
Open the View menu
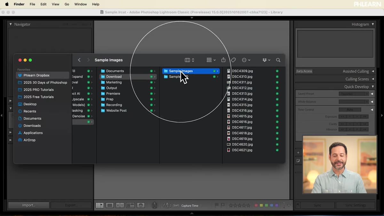tap(56, 4)
